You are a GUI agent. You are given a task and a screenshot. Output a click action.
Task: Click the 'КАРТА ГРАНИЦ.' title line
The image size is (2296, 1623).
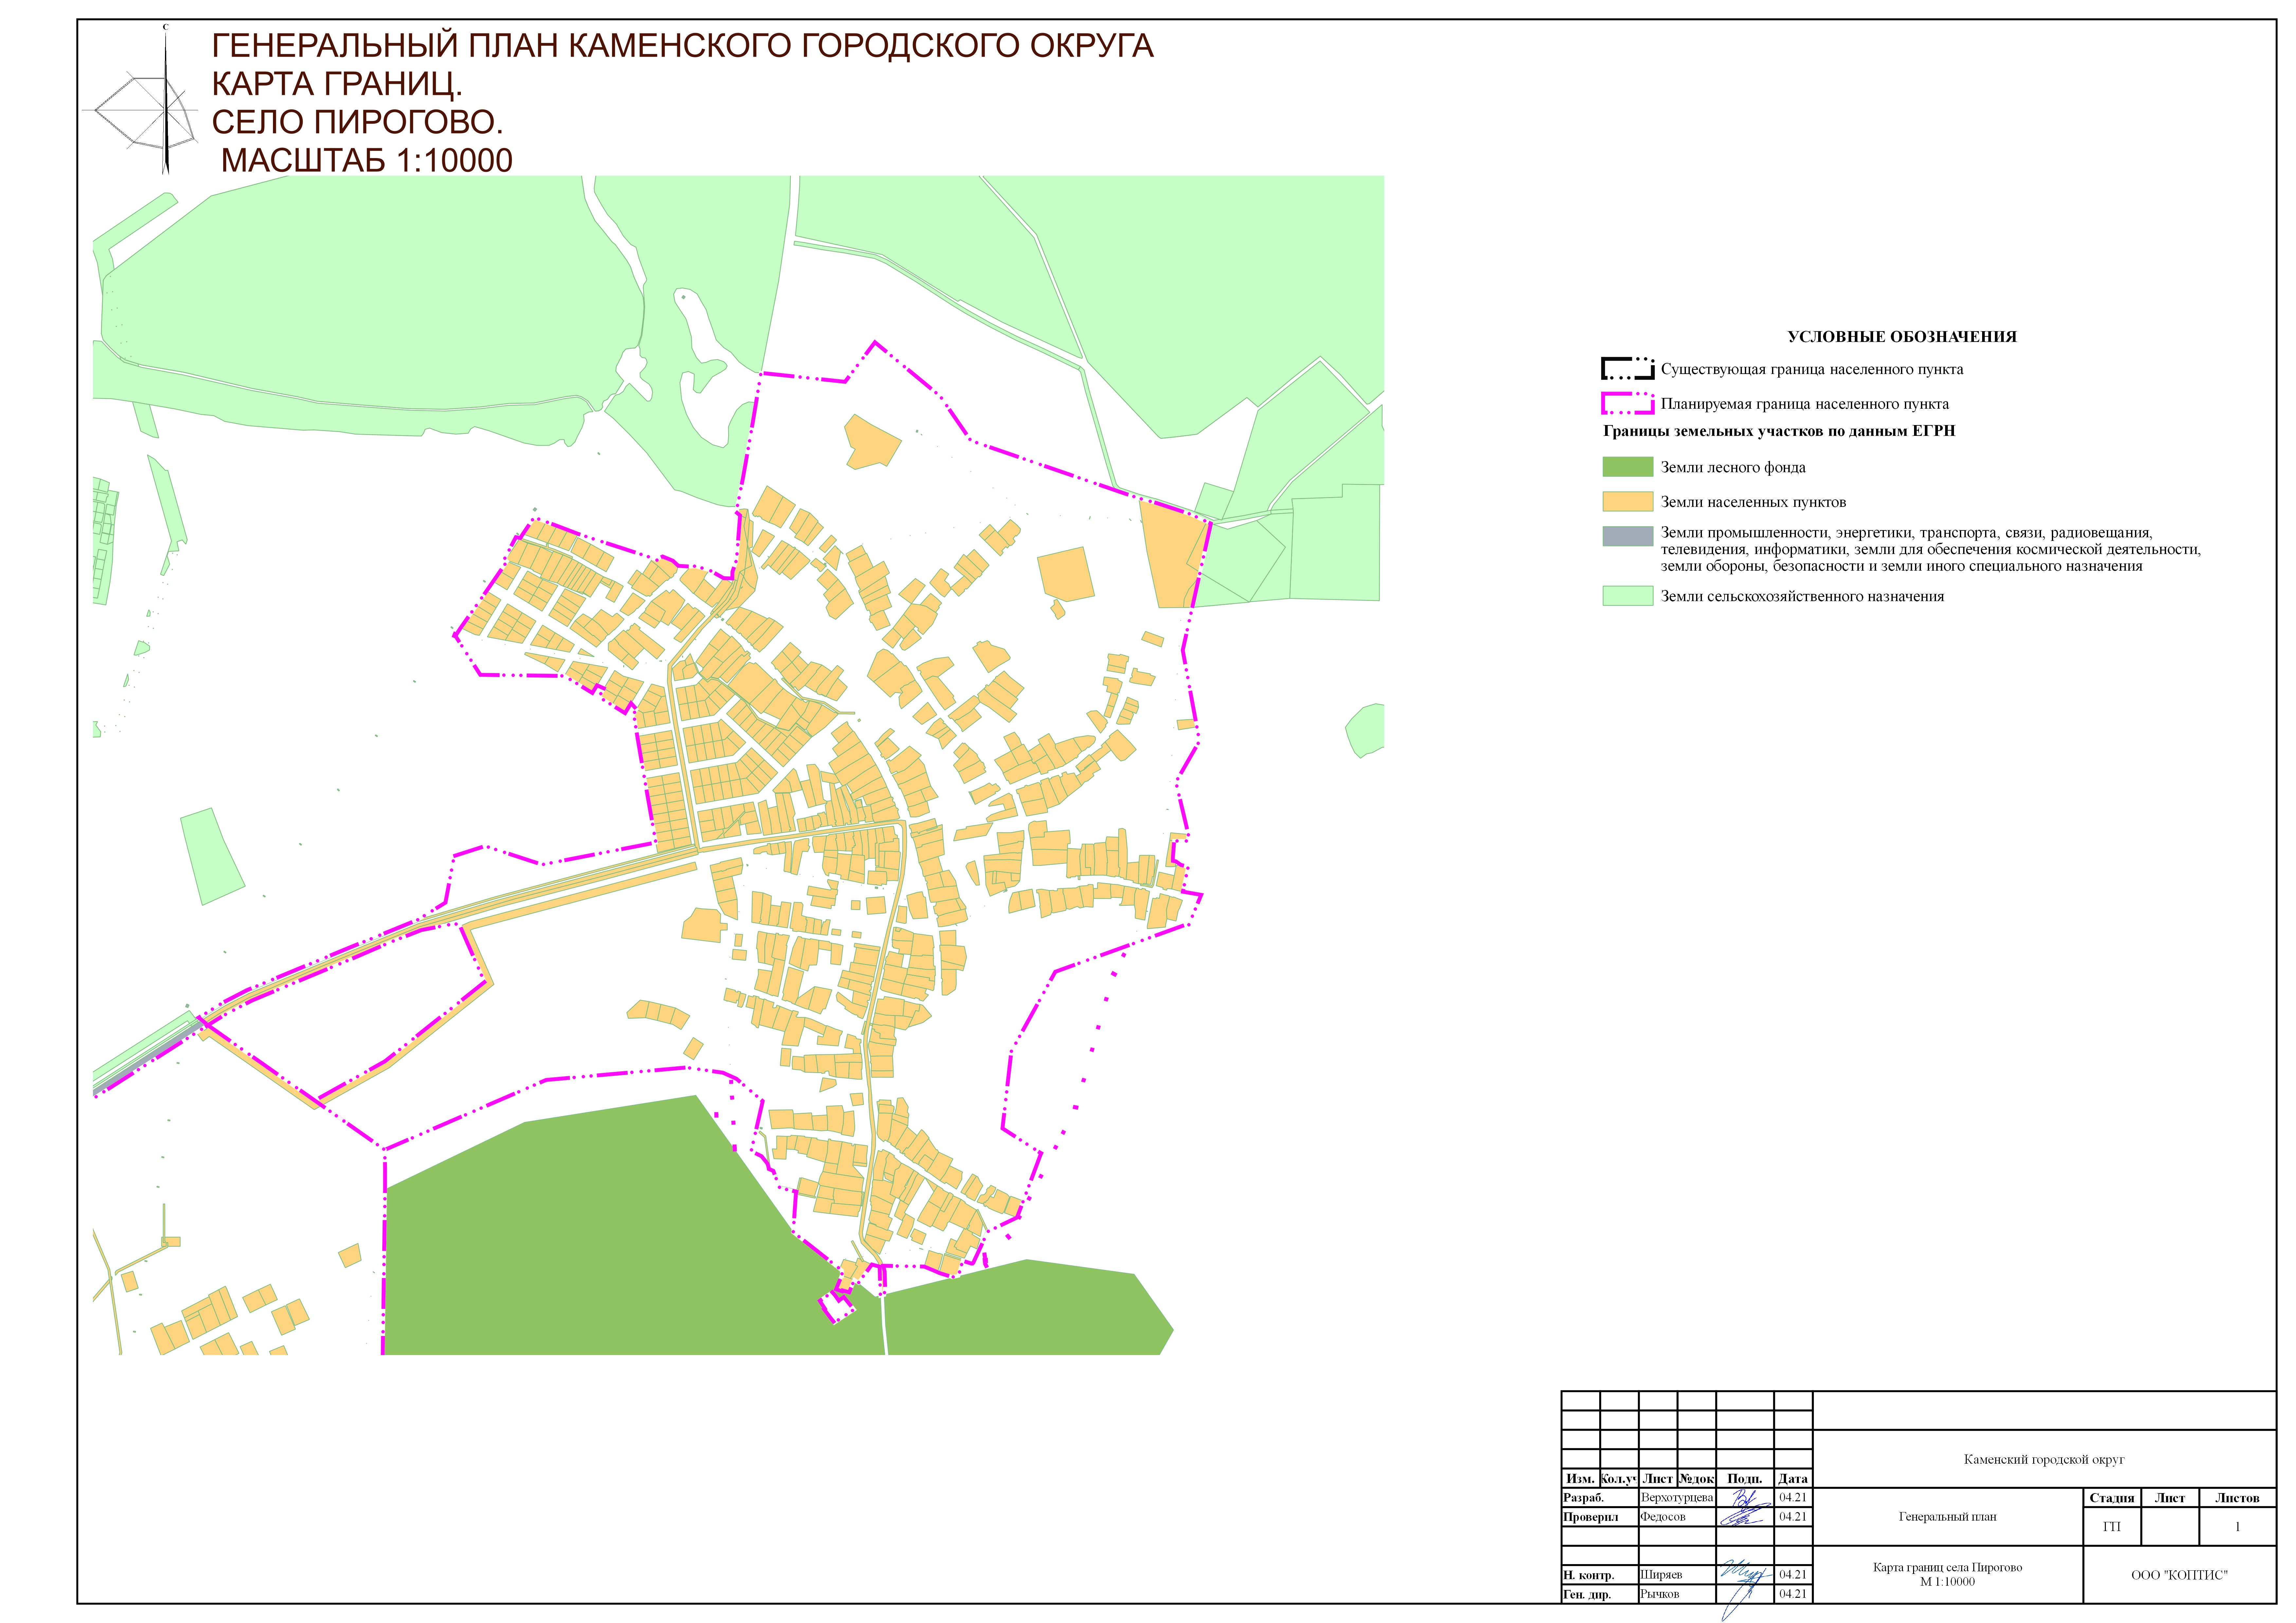(x=337, y=84)
